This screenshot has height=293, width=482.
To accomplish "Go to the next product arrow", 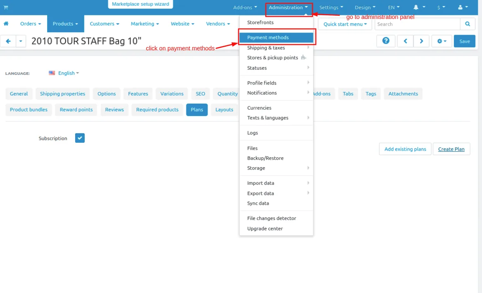I will point(422,41).
